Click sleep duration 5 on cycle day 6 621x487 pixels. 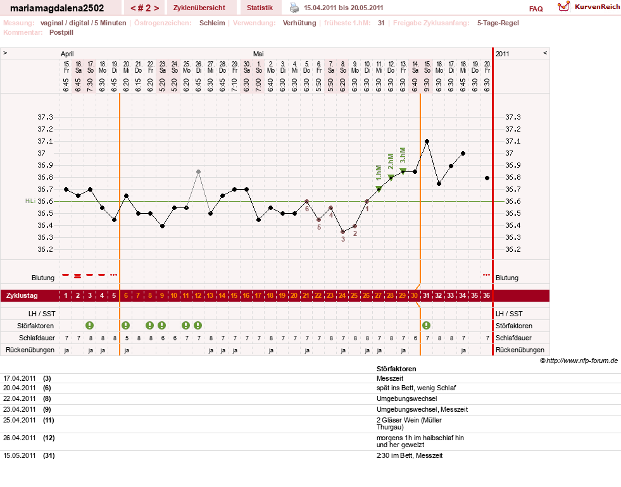coord(127,338)
